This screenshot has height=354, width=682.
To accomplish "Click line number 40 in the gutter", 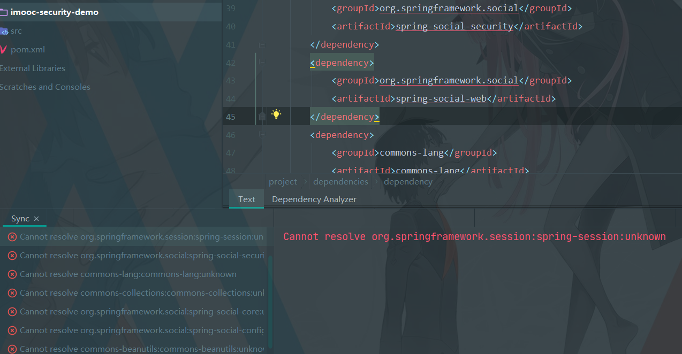I will (231, 26).
